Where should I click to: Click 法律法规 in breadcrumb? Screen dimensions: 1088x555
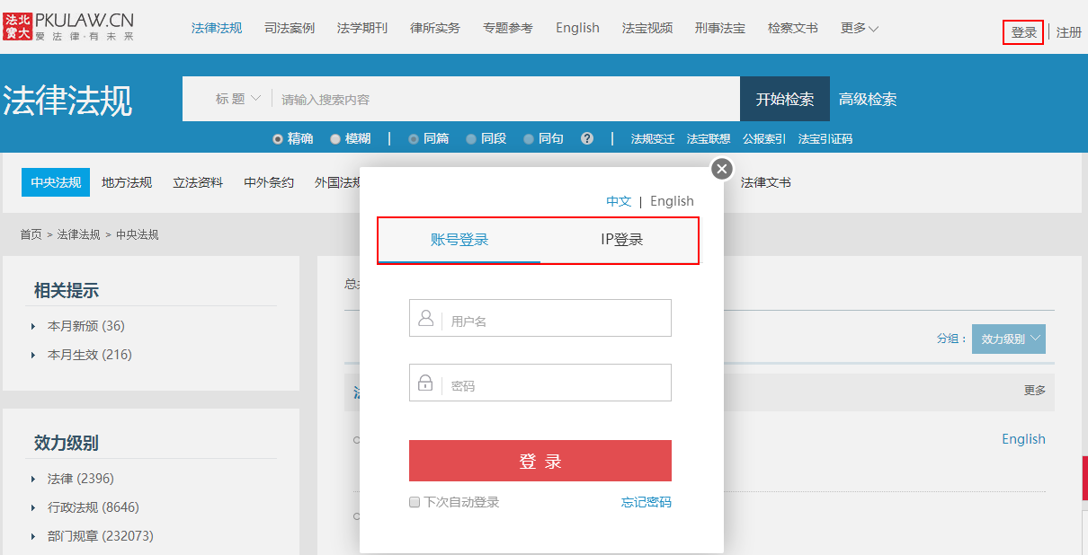pos(79,234)
